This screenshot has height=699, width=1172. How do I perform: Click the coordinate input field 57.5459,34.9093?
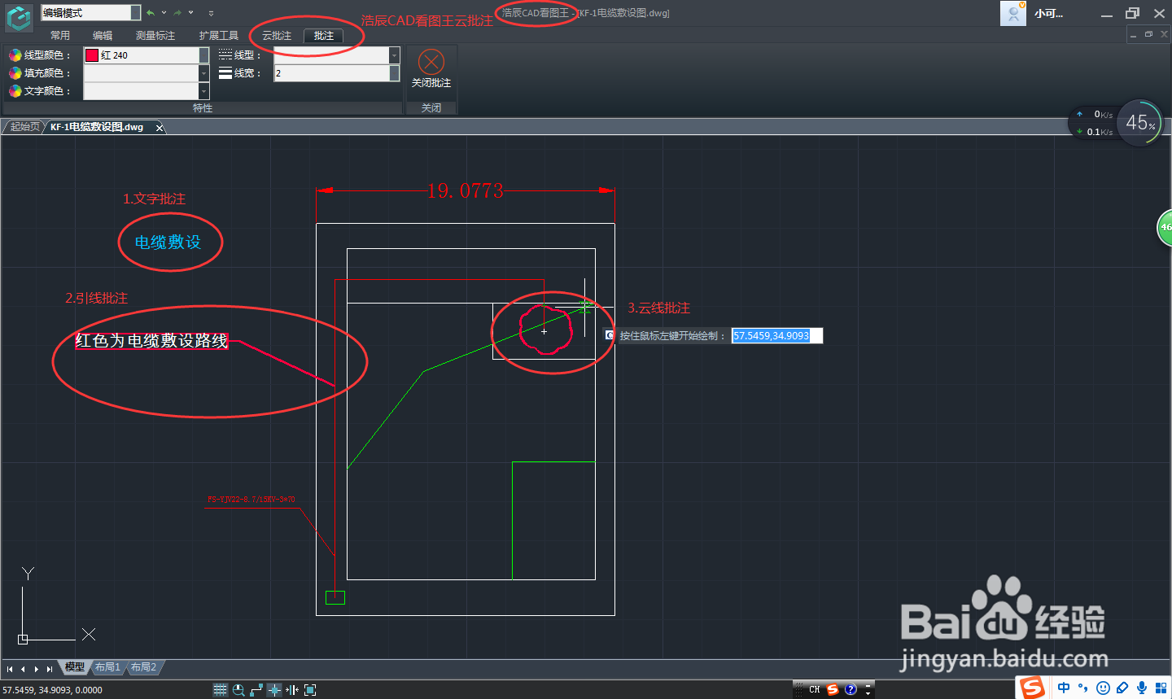pyautogui.click(x=777, y=335)
